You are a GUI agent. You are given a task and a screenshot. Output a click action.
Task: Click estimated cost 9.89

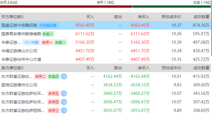(178, 110)
